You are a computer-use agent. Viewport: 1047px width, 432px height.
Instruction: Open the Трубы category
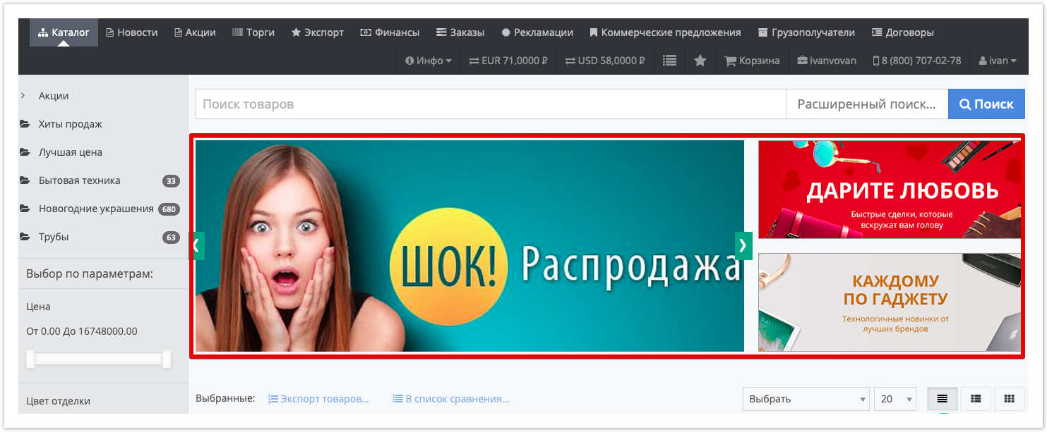[x=54, y=237]
